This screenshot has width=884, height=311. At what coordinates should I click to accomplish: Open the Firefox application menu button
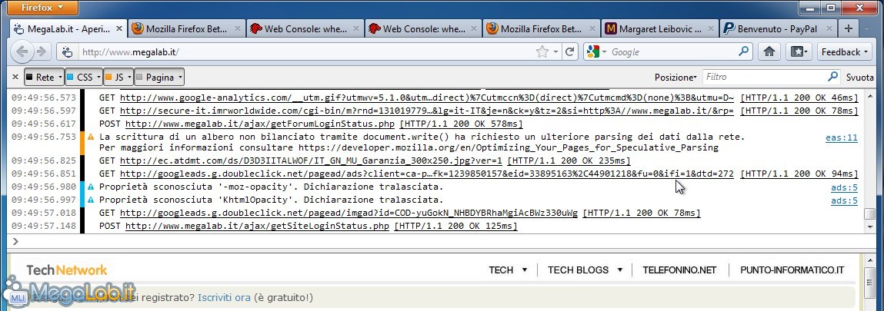point(43,8)
